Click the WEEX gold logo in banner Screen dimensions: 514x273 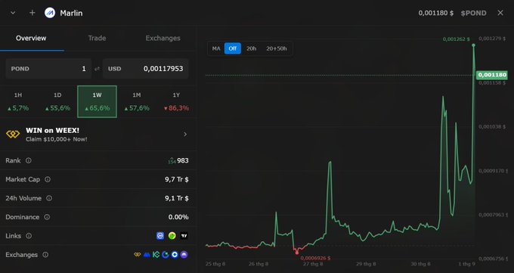tap(13, 134)
